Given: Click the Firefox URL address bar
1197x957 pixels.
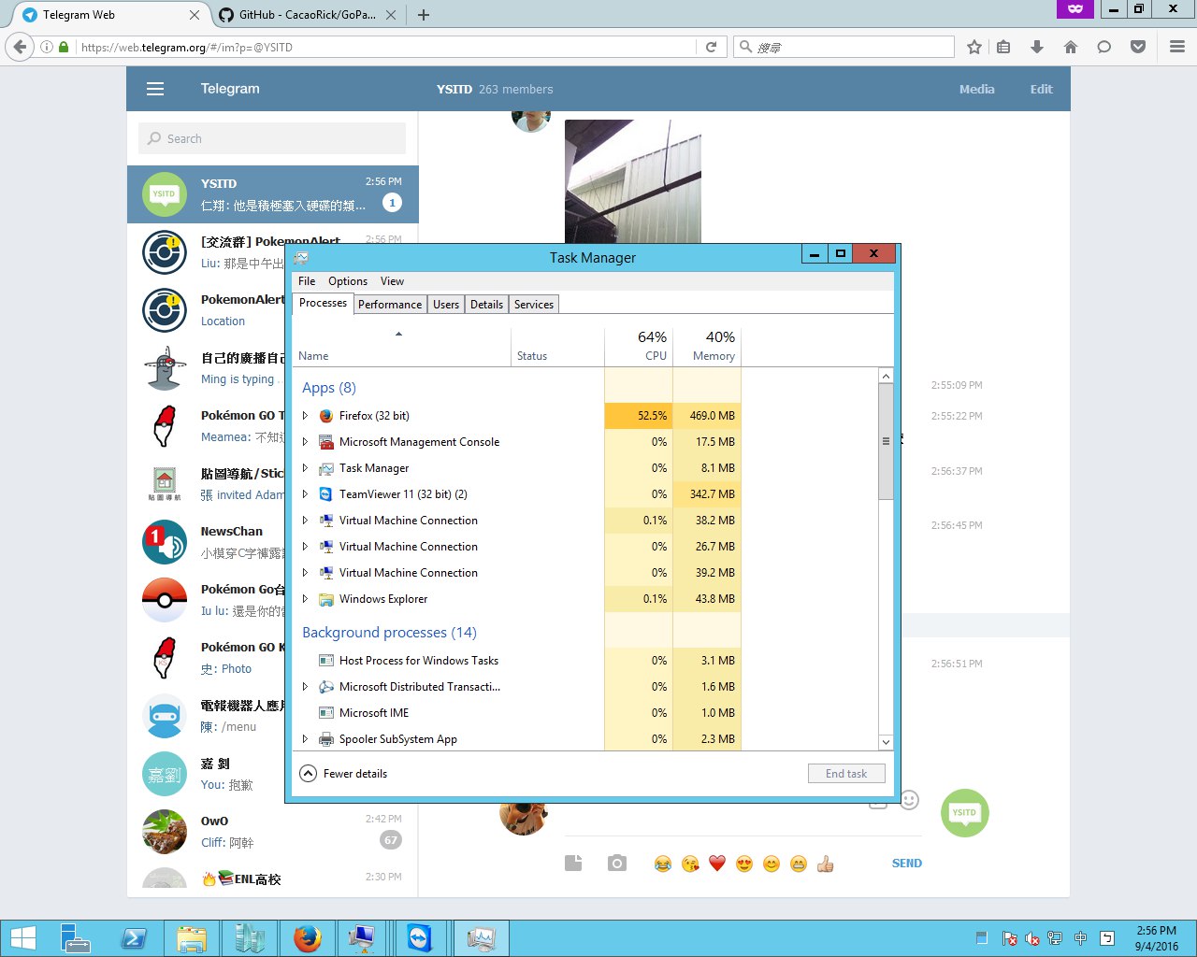Looking at the screenshot, I should 386,47.
